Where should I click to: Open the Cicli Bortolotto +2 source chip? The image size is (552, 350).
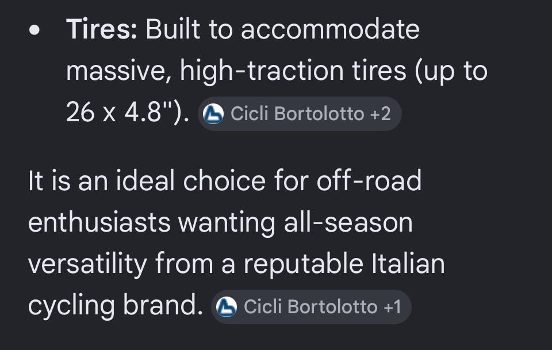300,114
